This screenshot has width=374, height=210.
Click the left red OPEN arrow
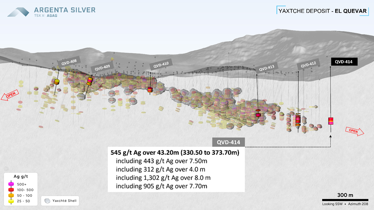10,95
